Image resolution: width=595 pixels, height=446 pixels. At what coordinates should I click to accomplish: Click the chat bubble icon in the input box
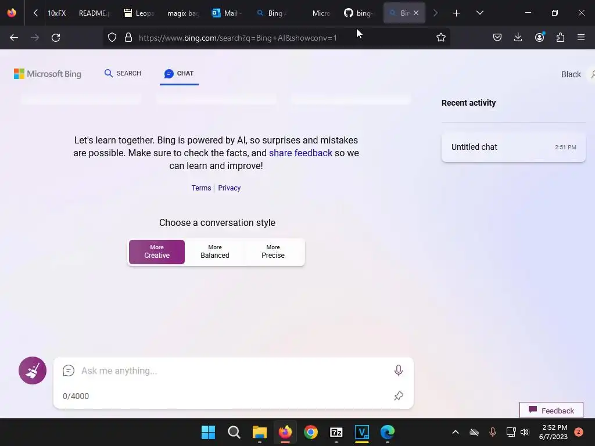(x=69, y=371)
